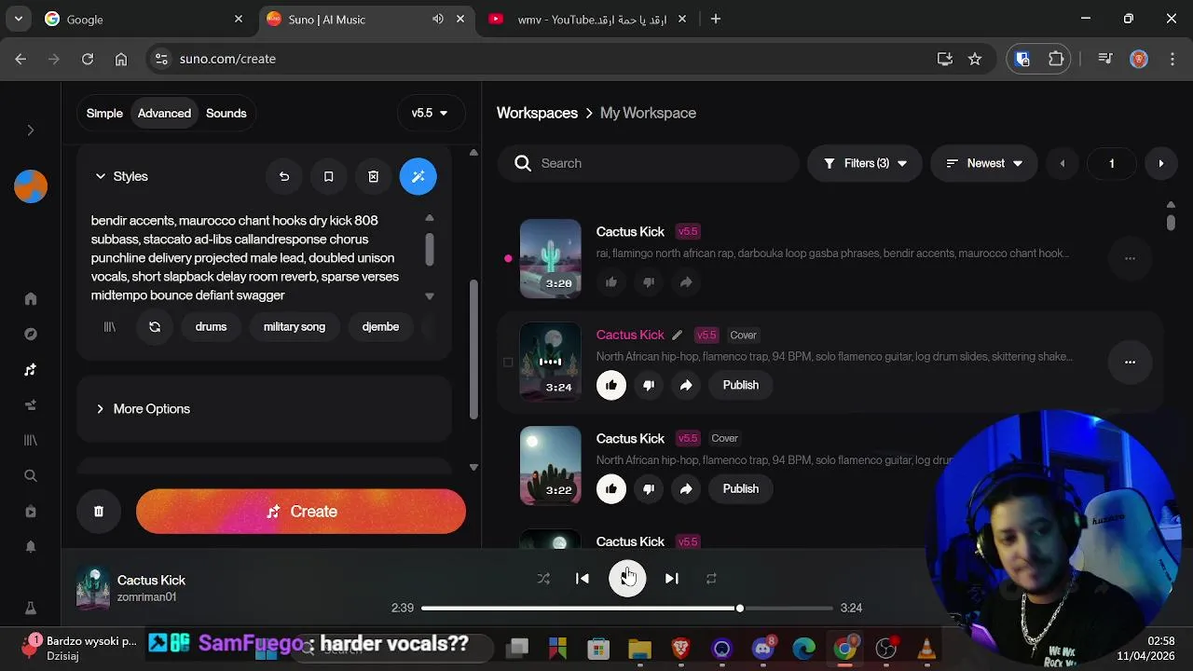Add the military song style tag

pos(295,327)
